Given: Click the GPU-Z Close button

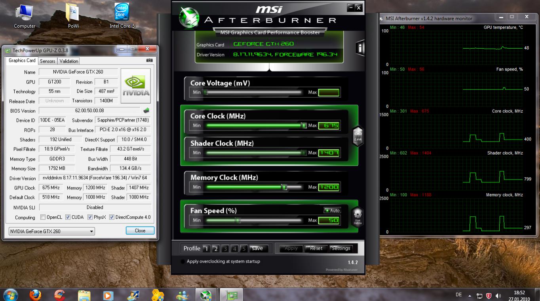Looking at the screenshot, I should pos(140,231).
